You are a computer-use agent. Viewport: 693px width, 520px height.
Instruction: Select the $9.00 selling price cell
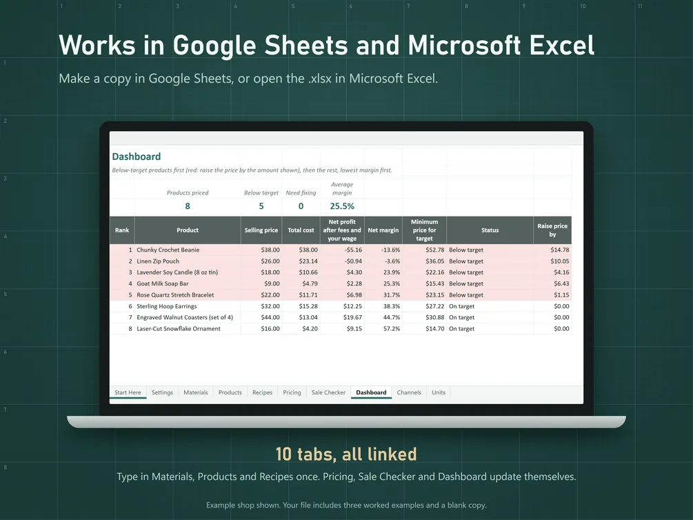(261, 283)
